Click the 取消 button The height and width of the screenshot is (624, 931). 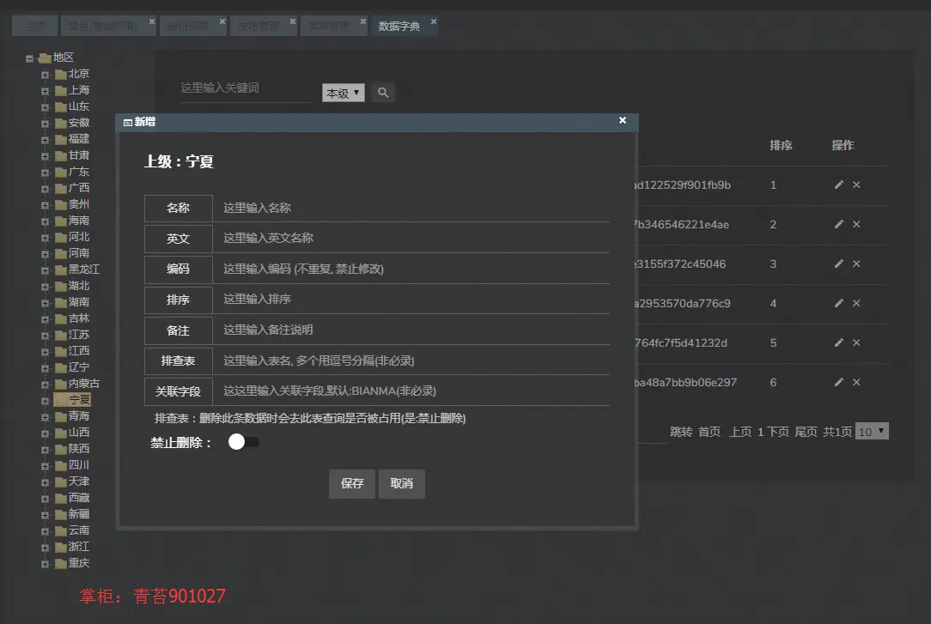[x=402, y=484]
